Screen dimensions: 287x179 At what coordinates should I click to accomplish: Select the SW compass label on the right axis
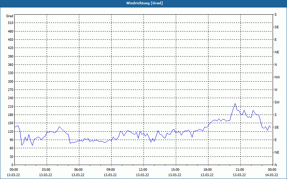pyautogui.click(x=277, y=102)
